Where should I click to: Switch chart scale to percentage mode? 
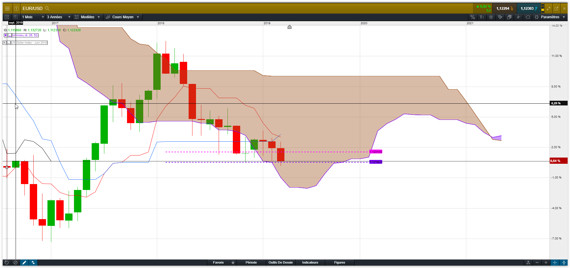point(473,17)
